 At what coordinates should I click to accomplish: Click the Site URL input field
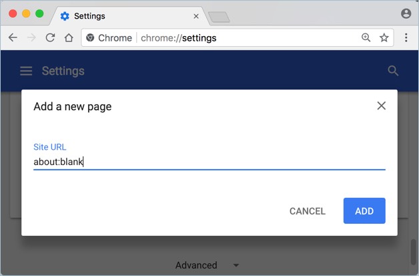tap(209, 162)
